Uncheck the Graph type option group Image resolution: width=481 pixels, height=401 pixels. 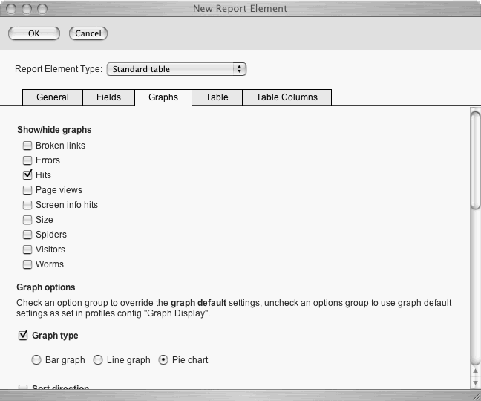coord(23,336)
